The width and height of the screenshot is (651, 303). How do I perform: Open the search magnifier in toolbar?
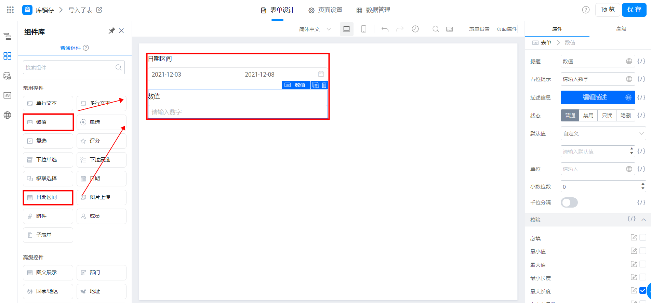click(x=436, y=29)
